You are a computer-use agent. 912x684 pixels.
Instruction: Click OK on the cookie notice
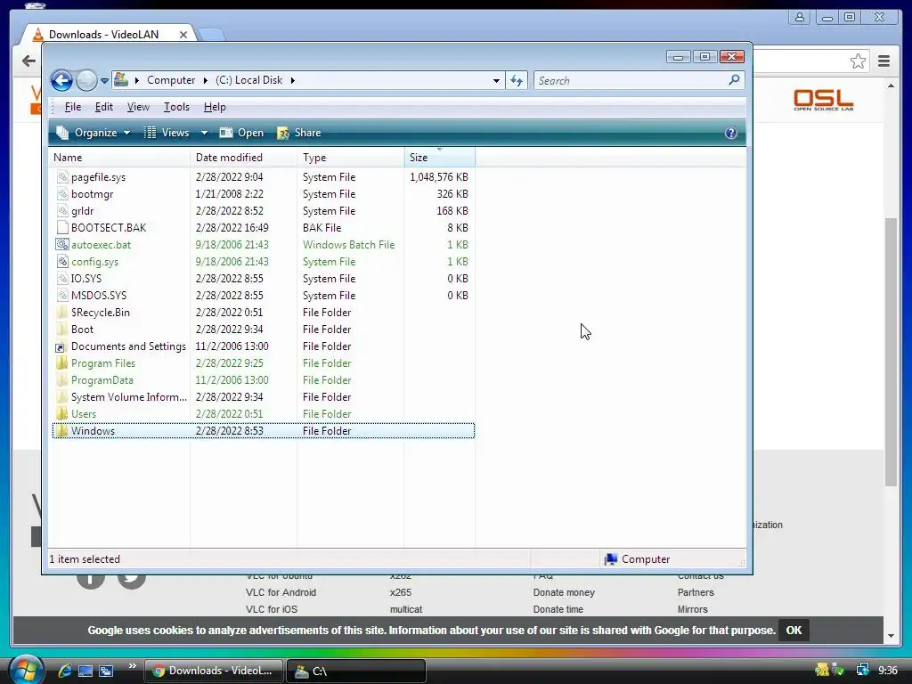[794, 631]
